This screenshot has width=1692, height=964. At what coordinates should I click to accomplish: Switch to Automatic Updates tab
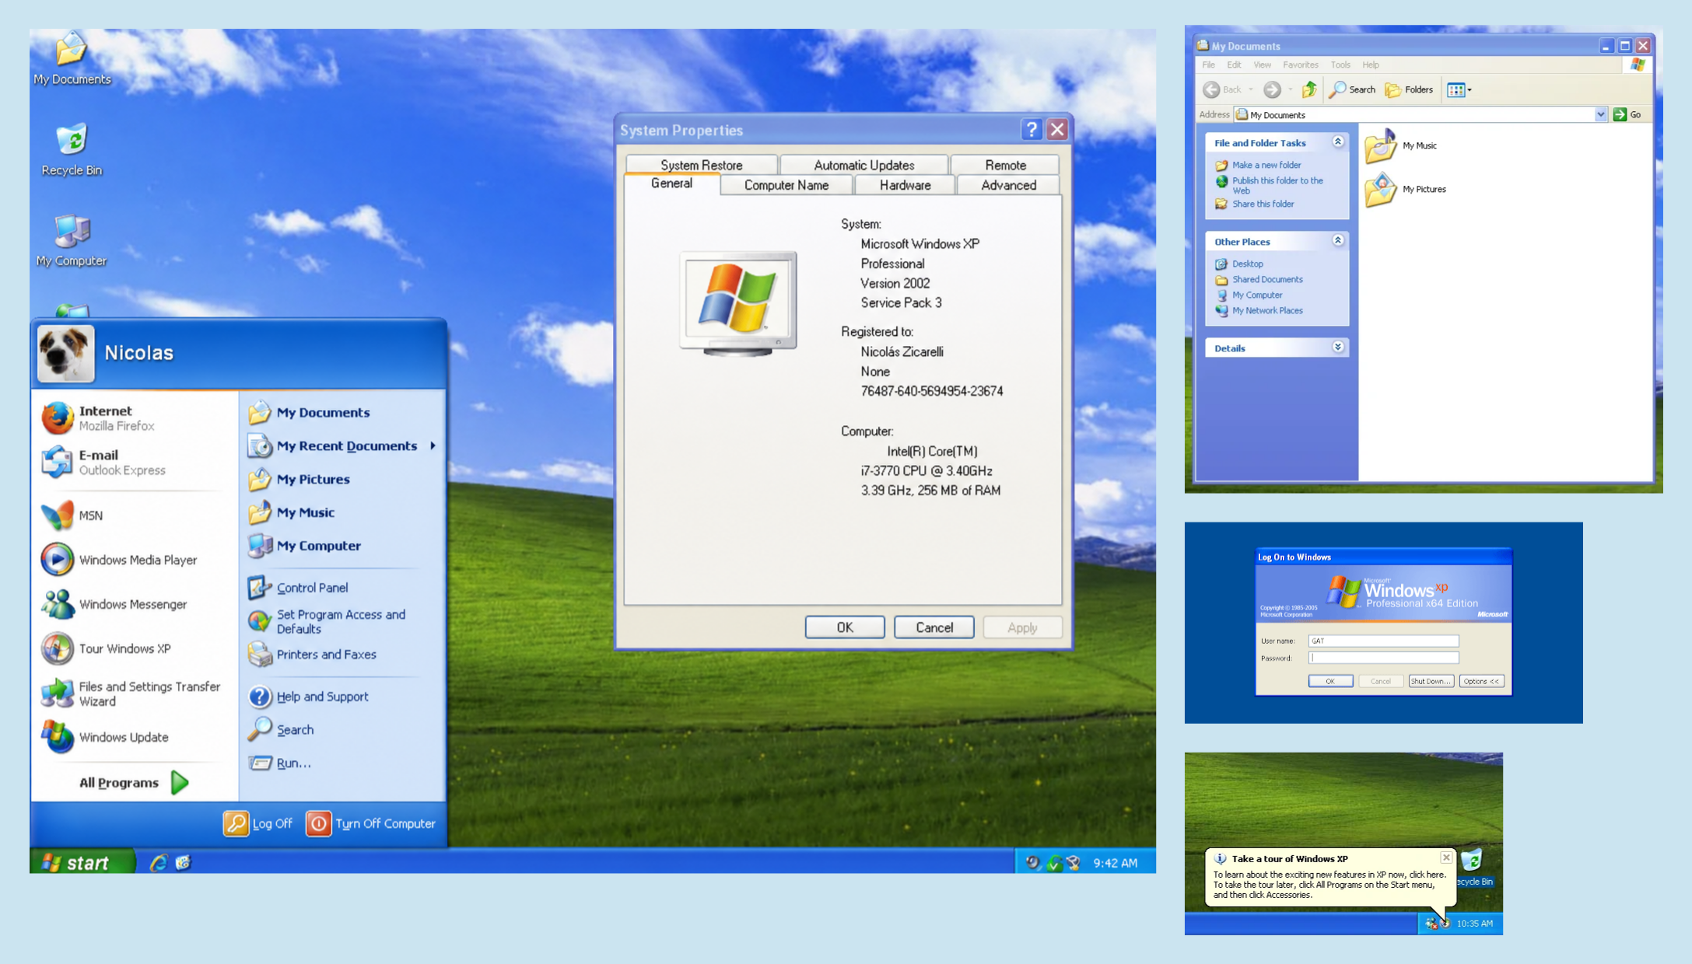864,165
